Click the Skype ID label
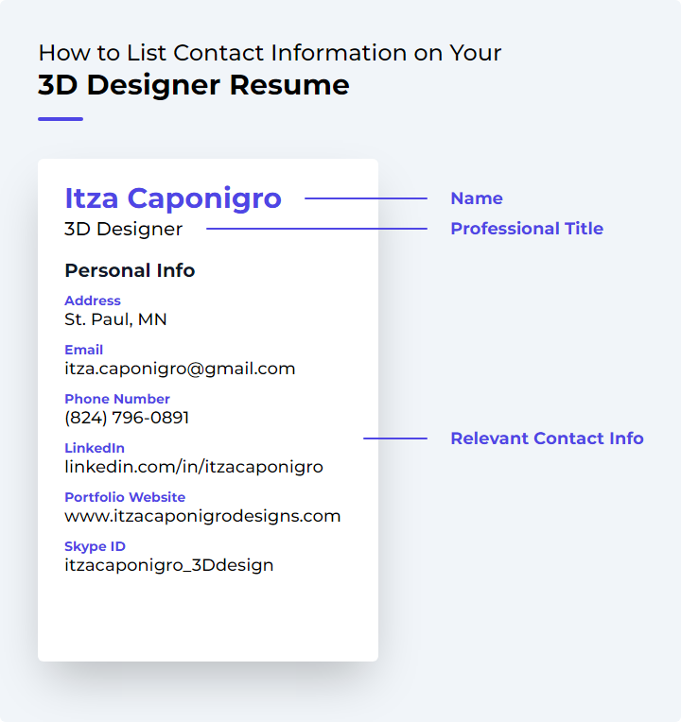 point(95,546)
